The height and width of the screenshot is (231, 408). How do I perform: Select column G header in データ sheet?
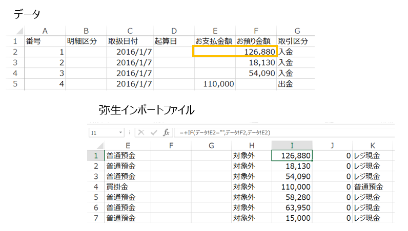pyautogui.click(x=297, y=31)
